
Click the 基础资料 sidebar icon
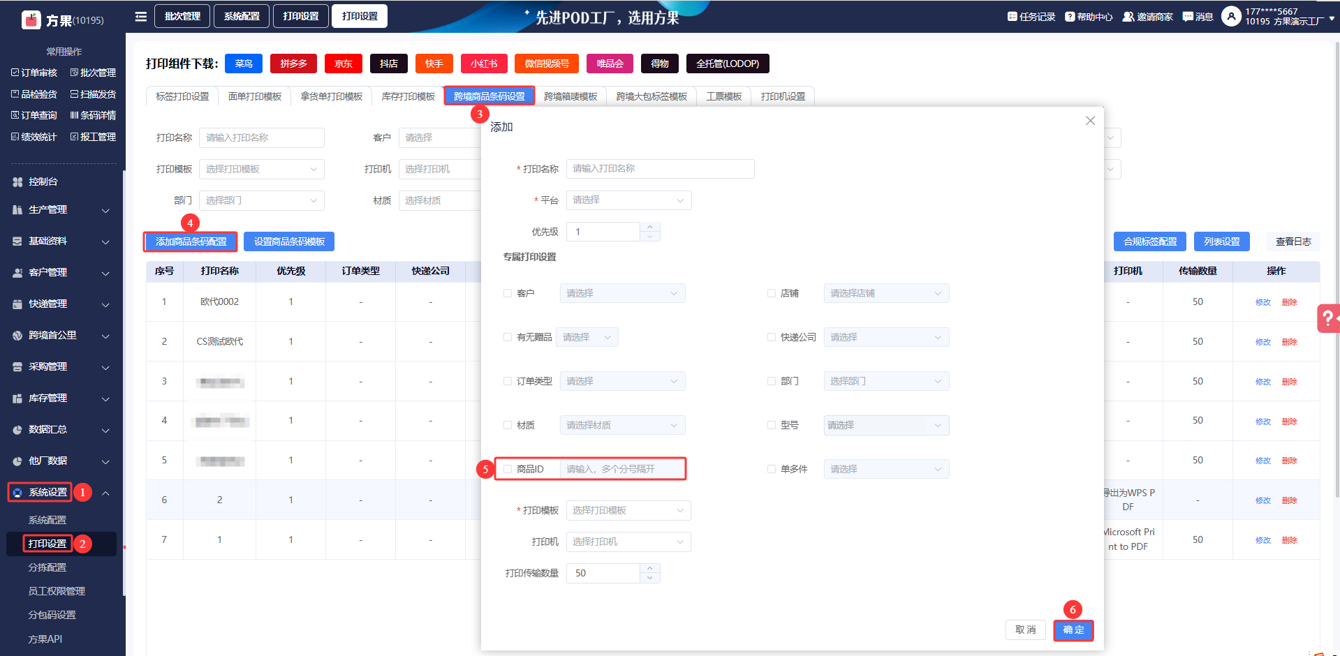pos(17,241)
